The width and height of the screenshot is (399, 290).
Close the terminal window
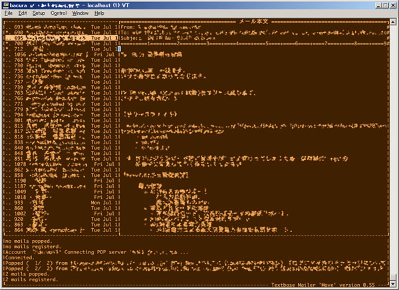coord(392,5)
